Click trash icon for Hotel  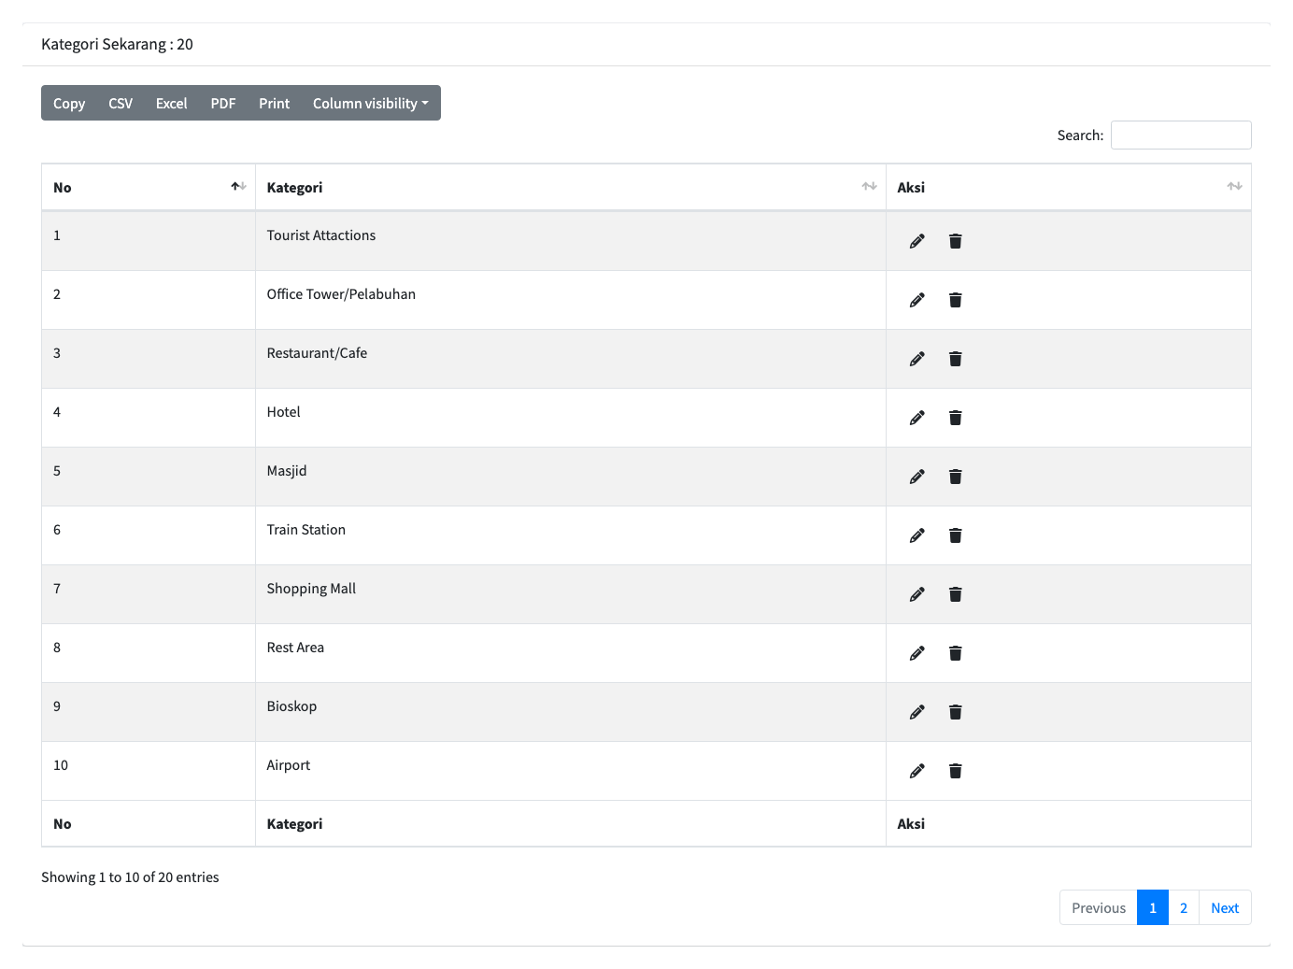point(955,418)
